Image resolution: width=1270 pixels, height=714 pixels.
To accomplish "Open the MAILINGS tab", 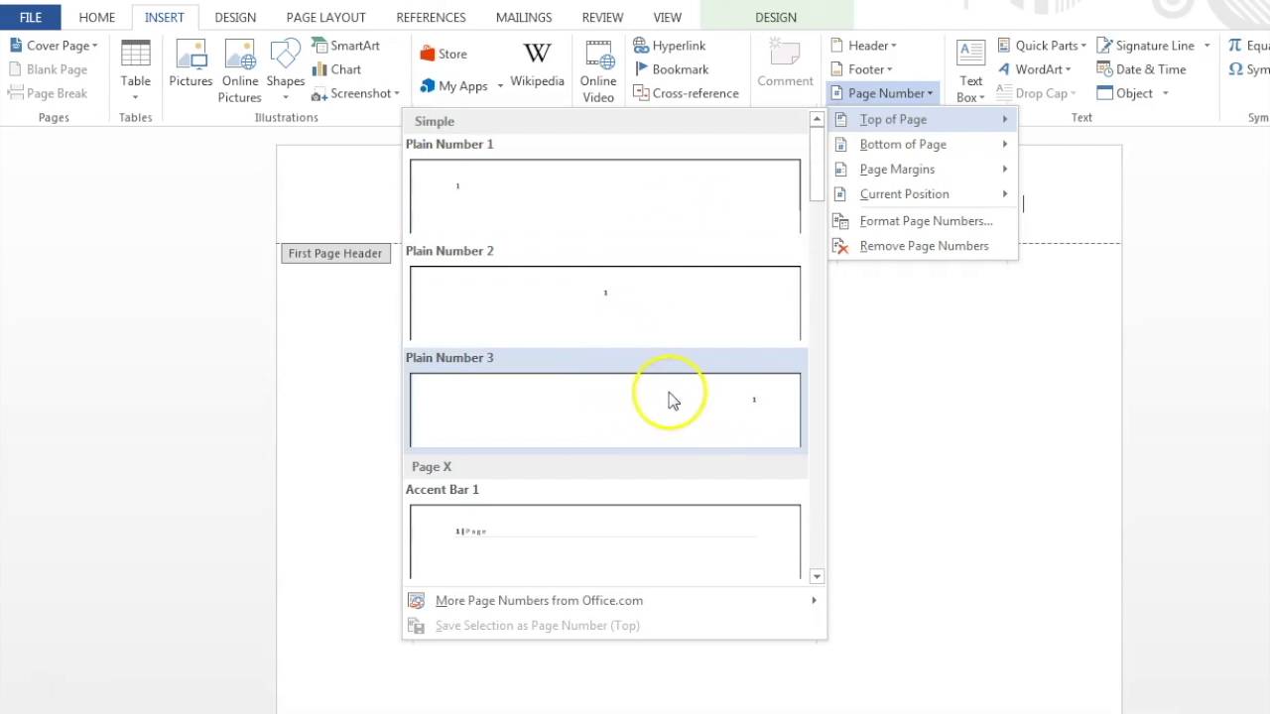I will pos(524,17).
